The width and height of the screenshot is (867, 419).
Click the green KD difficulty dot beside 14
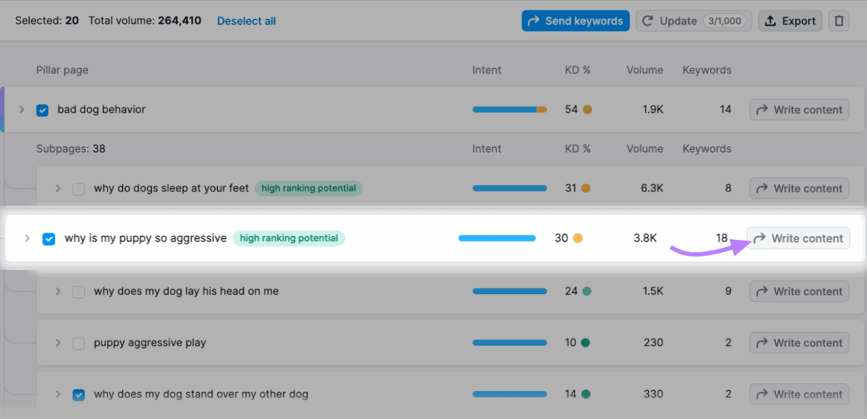coord(587,394)
